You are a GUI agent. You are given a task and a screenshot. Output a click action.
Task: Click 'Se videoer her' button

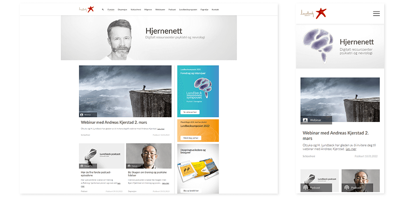point(190,112)
